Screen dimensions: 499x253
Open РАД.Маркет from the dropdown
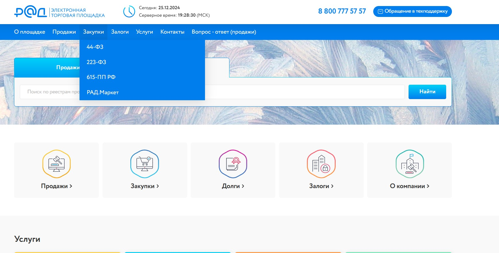tap(103, 92)
